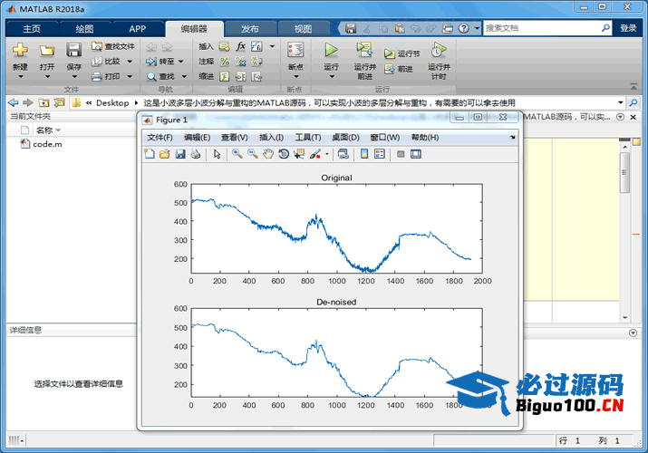Toggle the zoom out tool
The height and width of the screenshot is (453, 648).
253,154
